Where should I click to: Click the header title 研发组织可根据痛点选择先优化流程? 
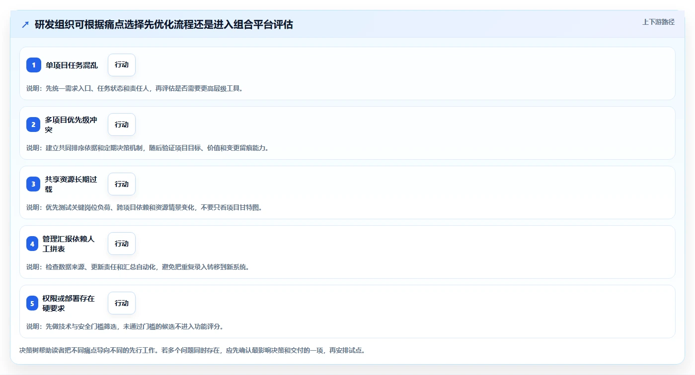pos(164,24)
